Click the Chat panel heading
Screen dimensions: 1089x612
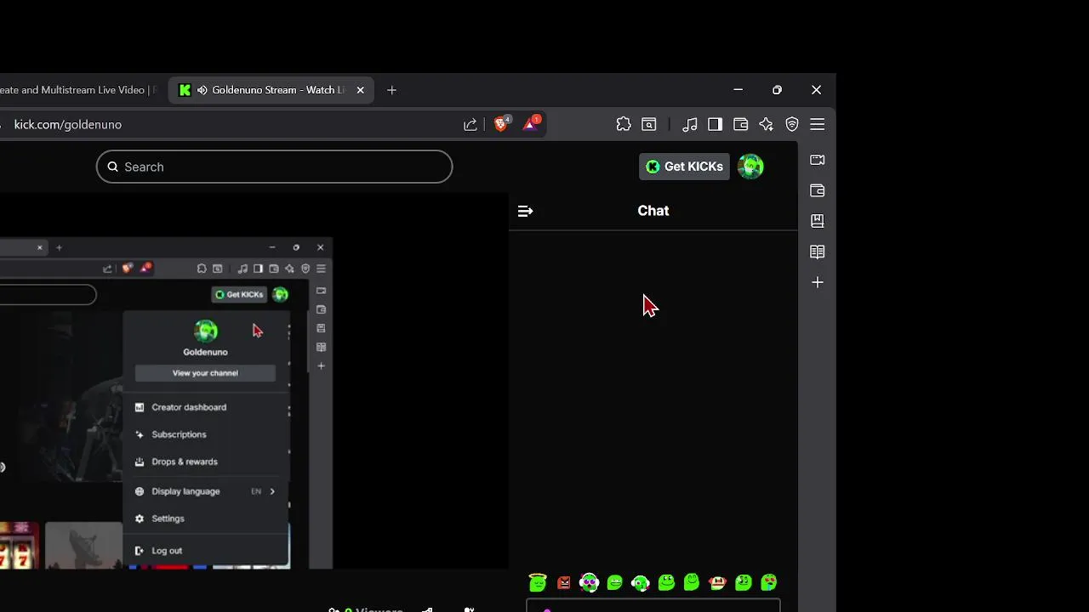(x=653, y=211)
